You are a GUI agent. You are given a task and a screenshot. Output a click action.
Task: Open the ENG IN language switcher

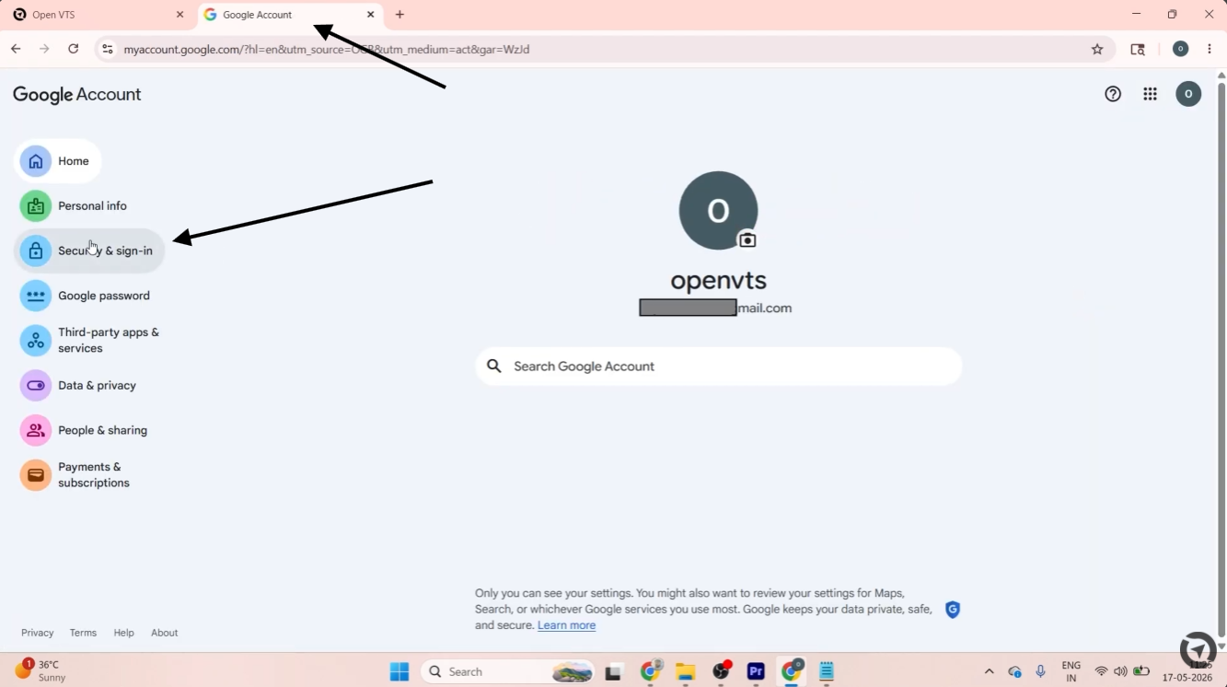[x=1071, y=672]
